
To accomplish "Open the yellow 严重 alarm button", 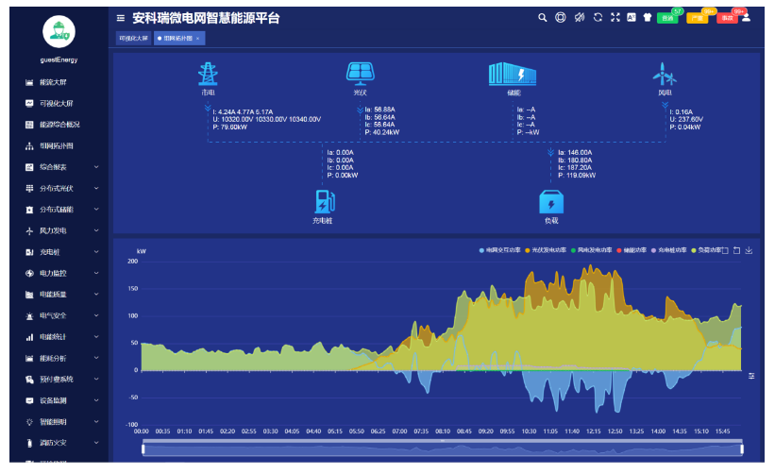I will (x=697, y=18).
